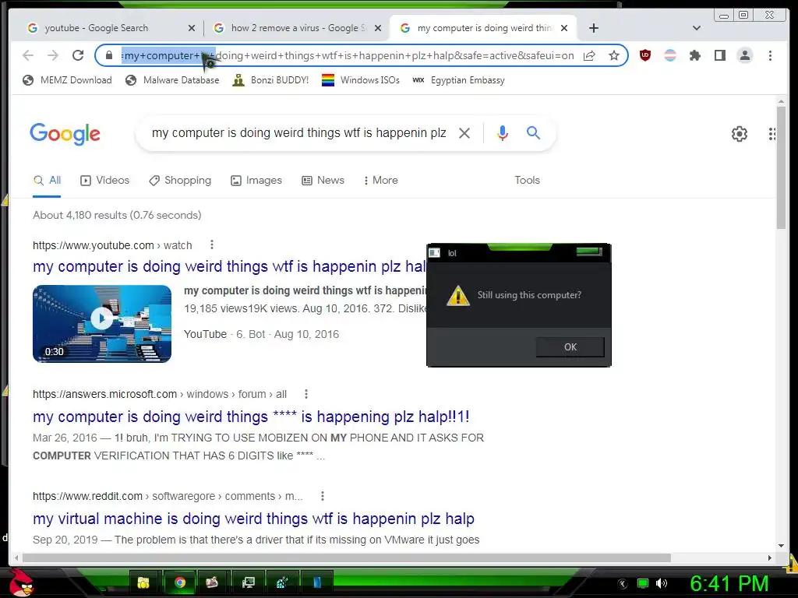Submit search with magnifier icon
The height and width of the screenshot is (598, 798).
tap(533, 132)
